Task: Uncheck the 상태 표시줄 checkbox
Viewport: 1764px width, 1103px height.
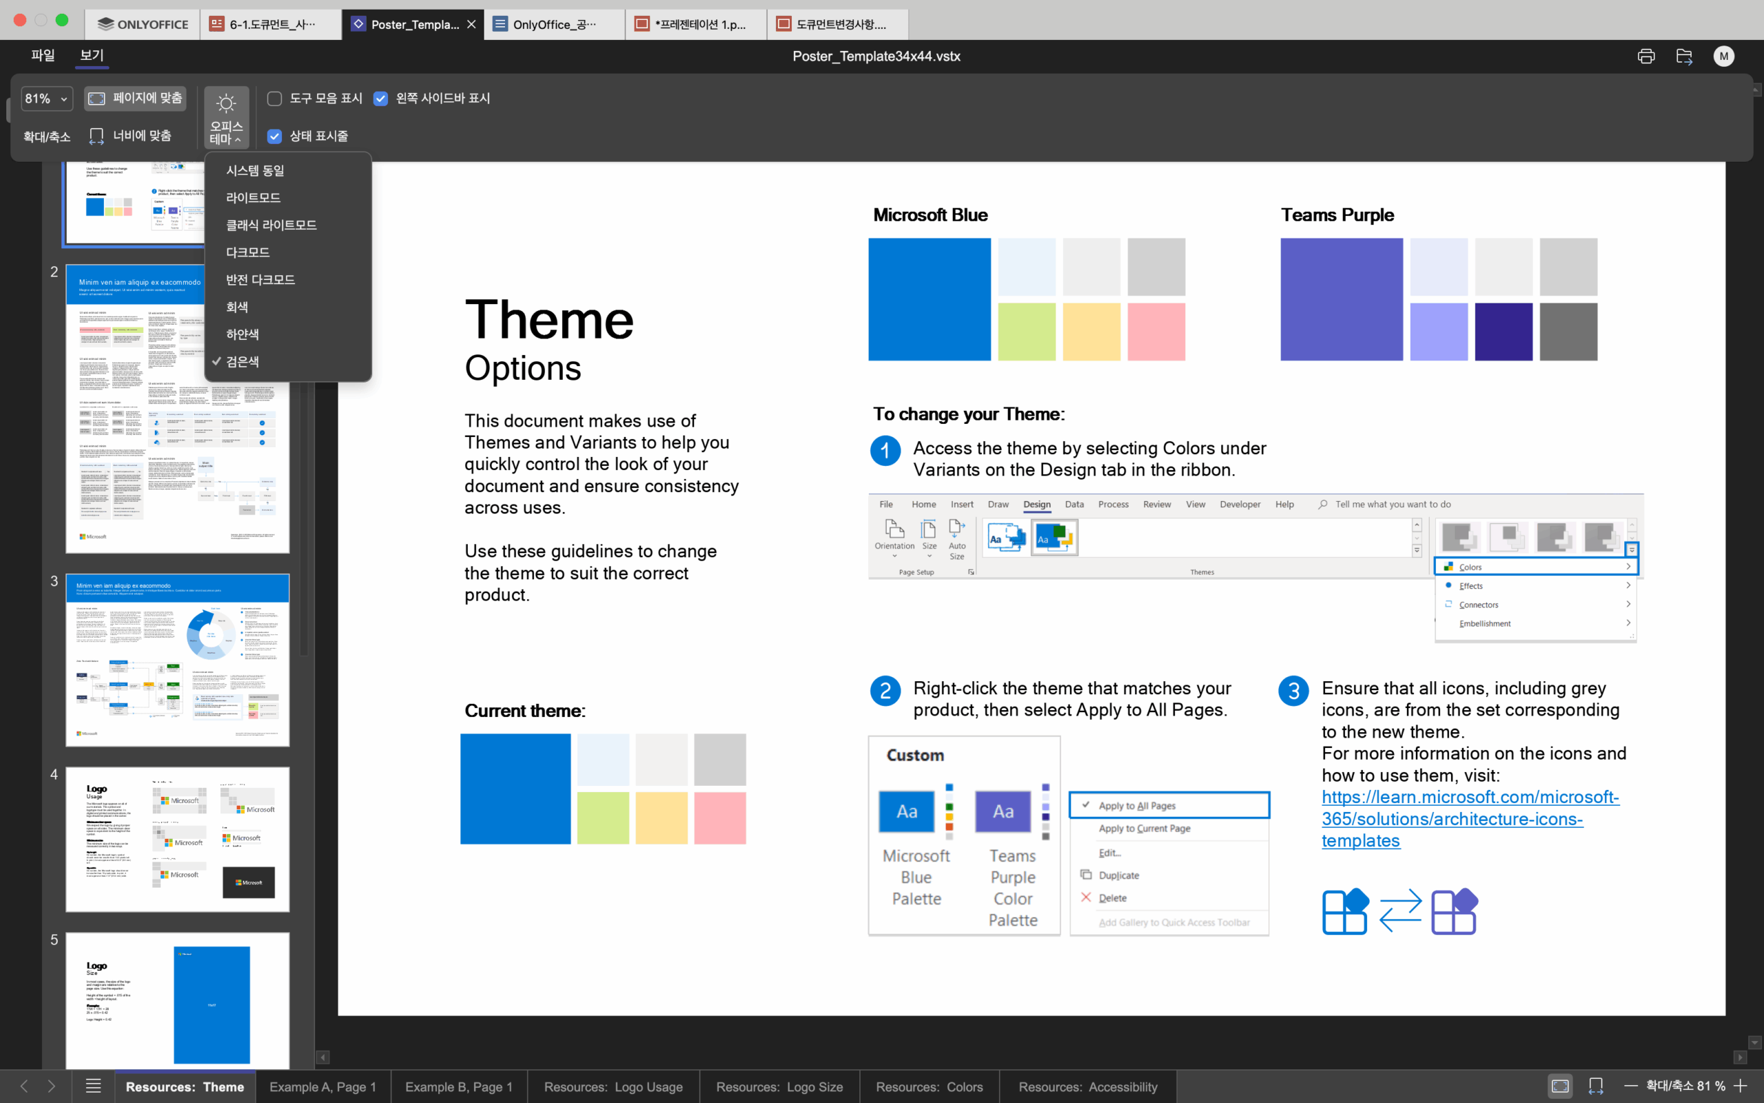Action: click(x=274, y=136)
